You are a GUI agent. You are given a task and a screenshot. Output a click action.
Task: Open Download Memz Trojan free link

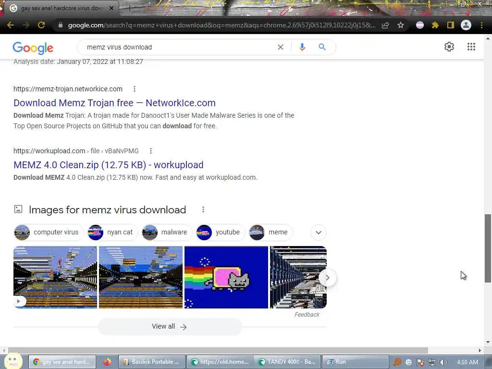coord(114,103)
